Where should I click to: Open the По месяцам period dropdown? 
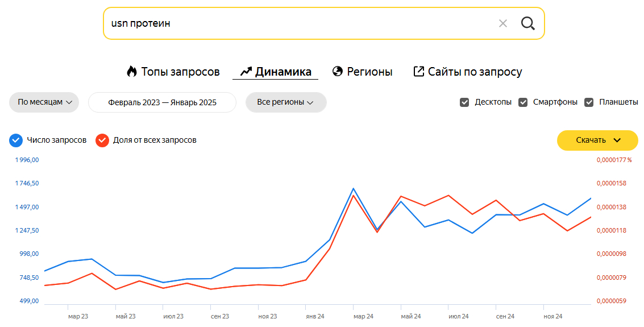point(44,102)
